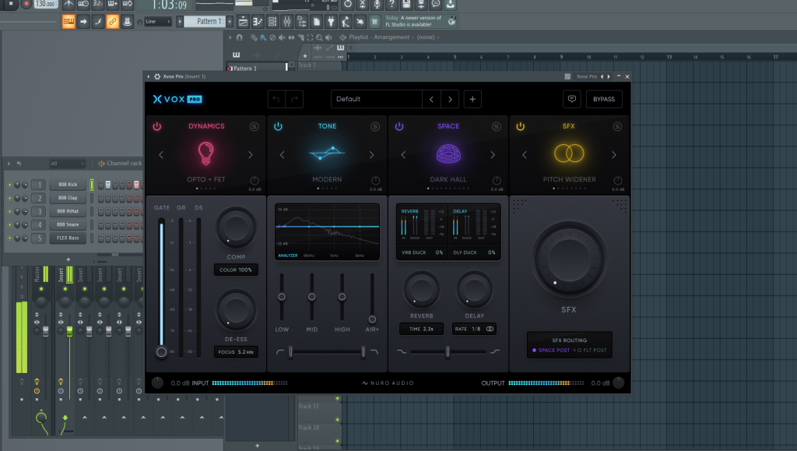Click the AIR+ slider handle
The image size is (797, 451).
click(372, 320)
